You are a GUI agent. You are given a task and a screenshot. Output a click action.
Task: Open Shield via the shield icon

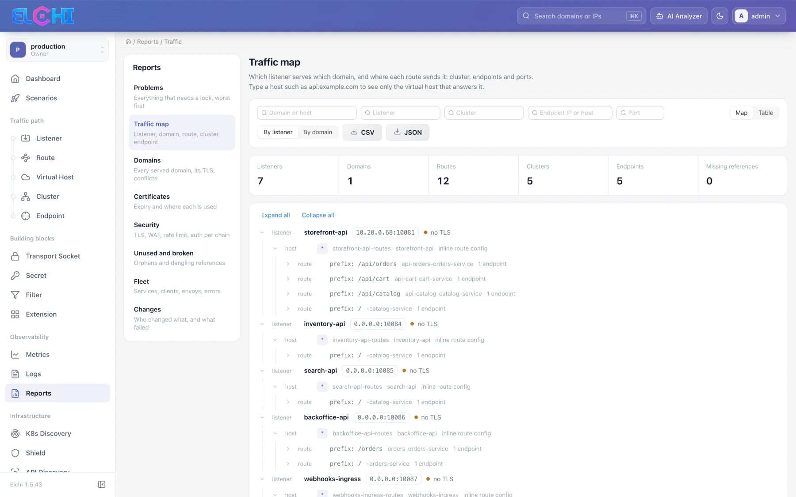pos(15,453)
